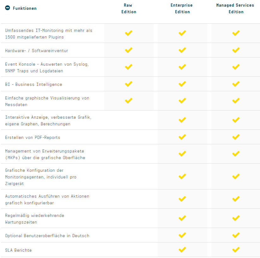The height and width of the screenshot is (258, 260).
Task: Select the Enterprise Edition column header
Action: [182, 9]
